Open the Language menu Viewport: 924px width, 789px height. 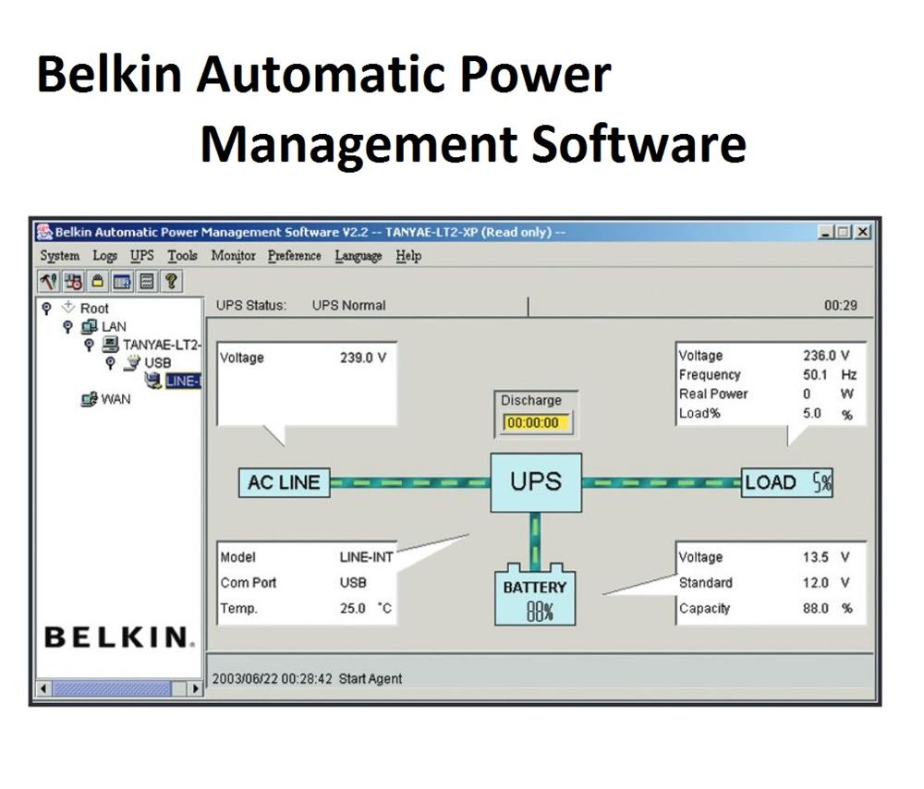pyautogui.click(x=359, y=256)
